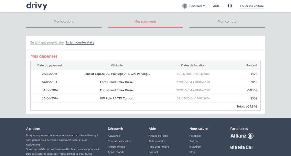Change language via the French flag icon
291x156 pixels.
click(230, 6)
